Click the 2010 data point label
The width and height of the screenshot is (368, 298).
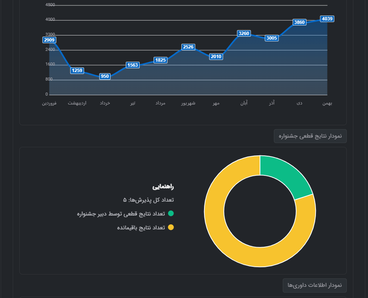(216, 57)
